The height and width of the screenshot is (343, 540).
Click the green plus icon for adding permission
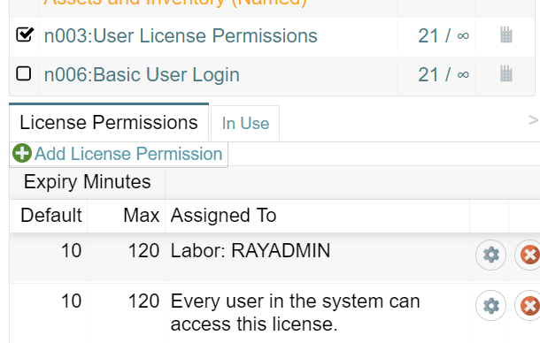[22, 153]
